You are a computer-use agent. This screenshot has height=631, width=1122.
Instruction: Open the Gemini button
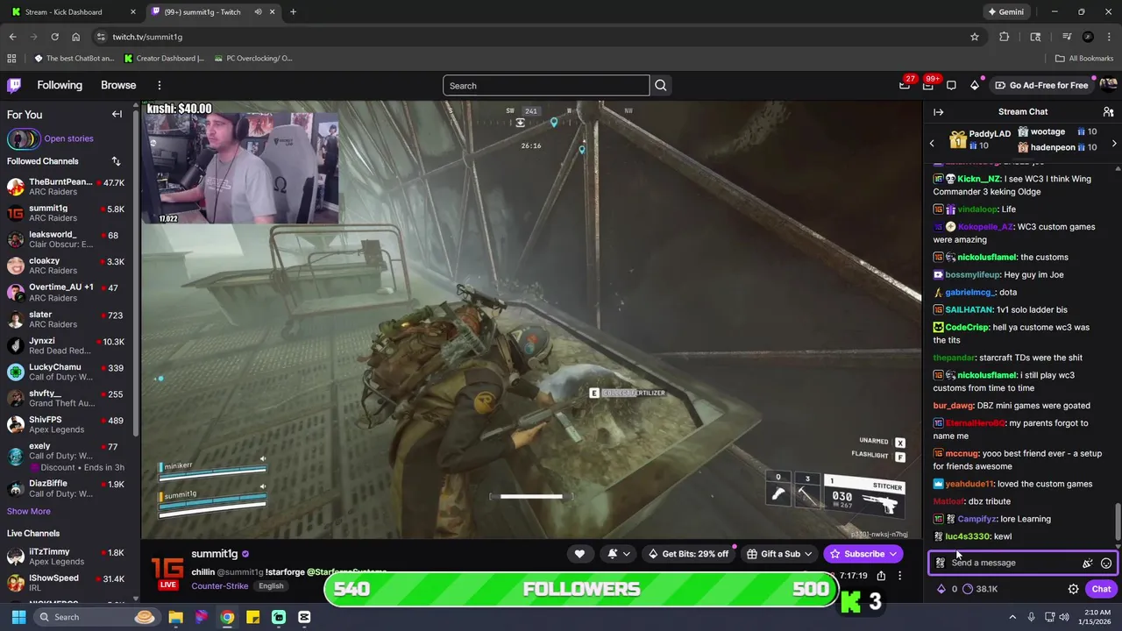pyautogui.click(x=1005, y=12)
